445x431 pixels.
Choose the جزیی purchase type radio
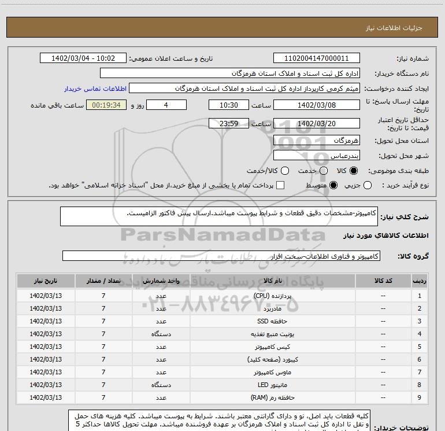367,185
